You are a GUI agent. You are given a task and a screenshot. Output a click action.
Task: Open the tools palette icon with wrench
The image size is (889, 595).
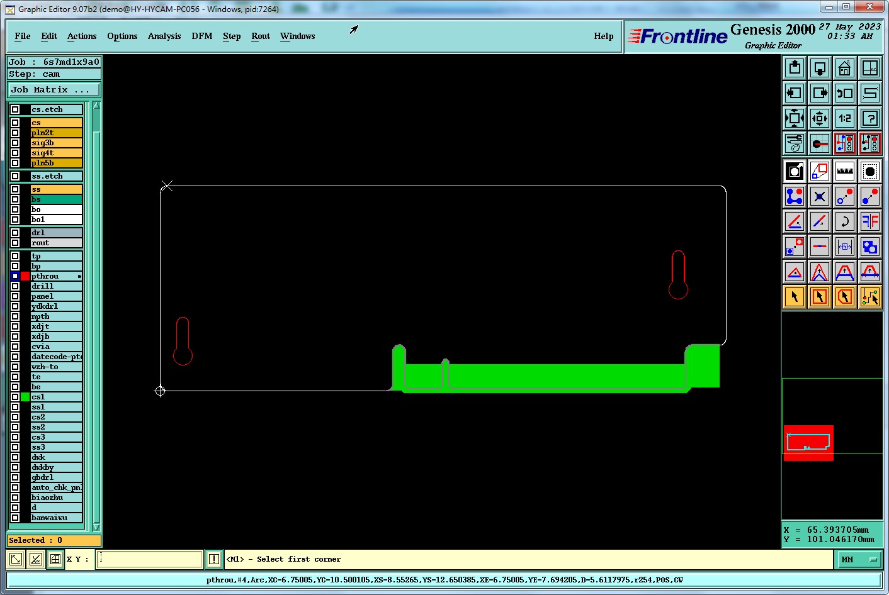795,143
